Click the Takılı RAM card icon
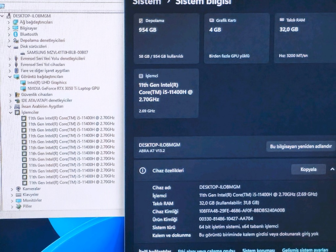 [x=282, y=20]
